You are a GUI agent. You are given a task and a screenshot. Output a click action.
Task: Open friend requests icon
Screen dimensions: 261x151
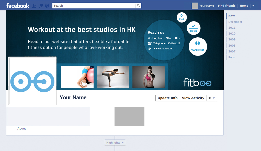[34, 6]
